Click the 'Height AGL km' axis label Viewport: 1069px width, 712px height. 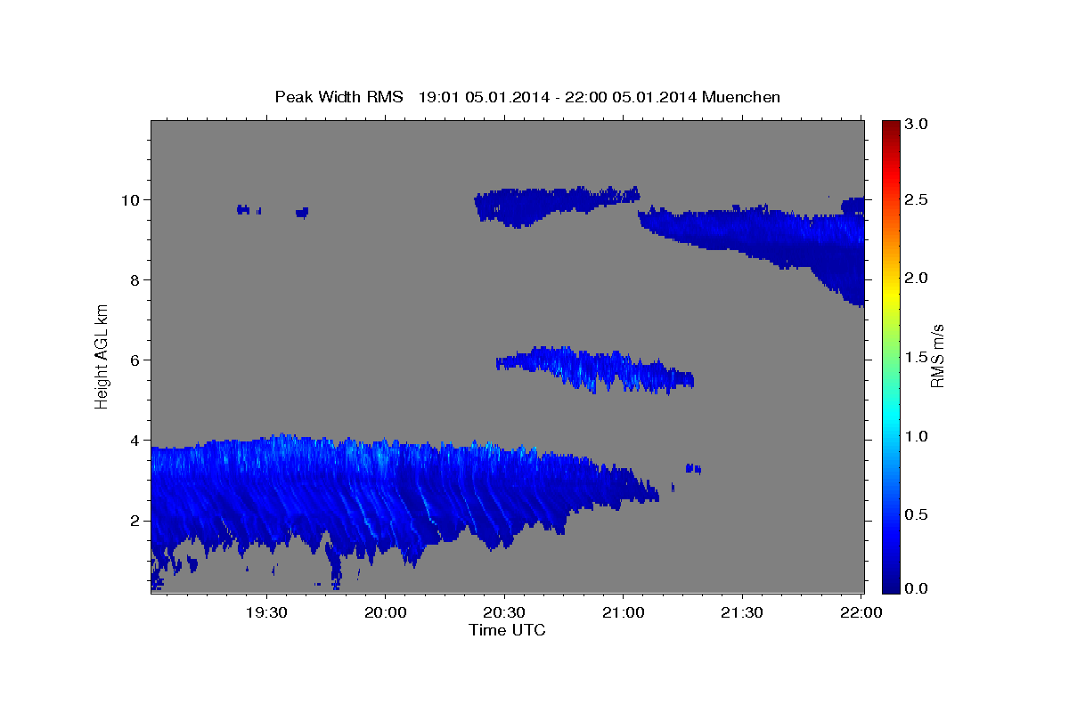pos(102,356)
